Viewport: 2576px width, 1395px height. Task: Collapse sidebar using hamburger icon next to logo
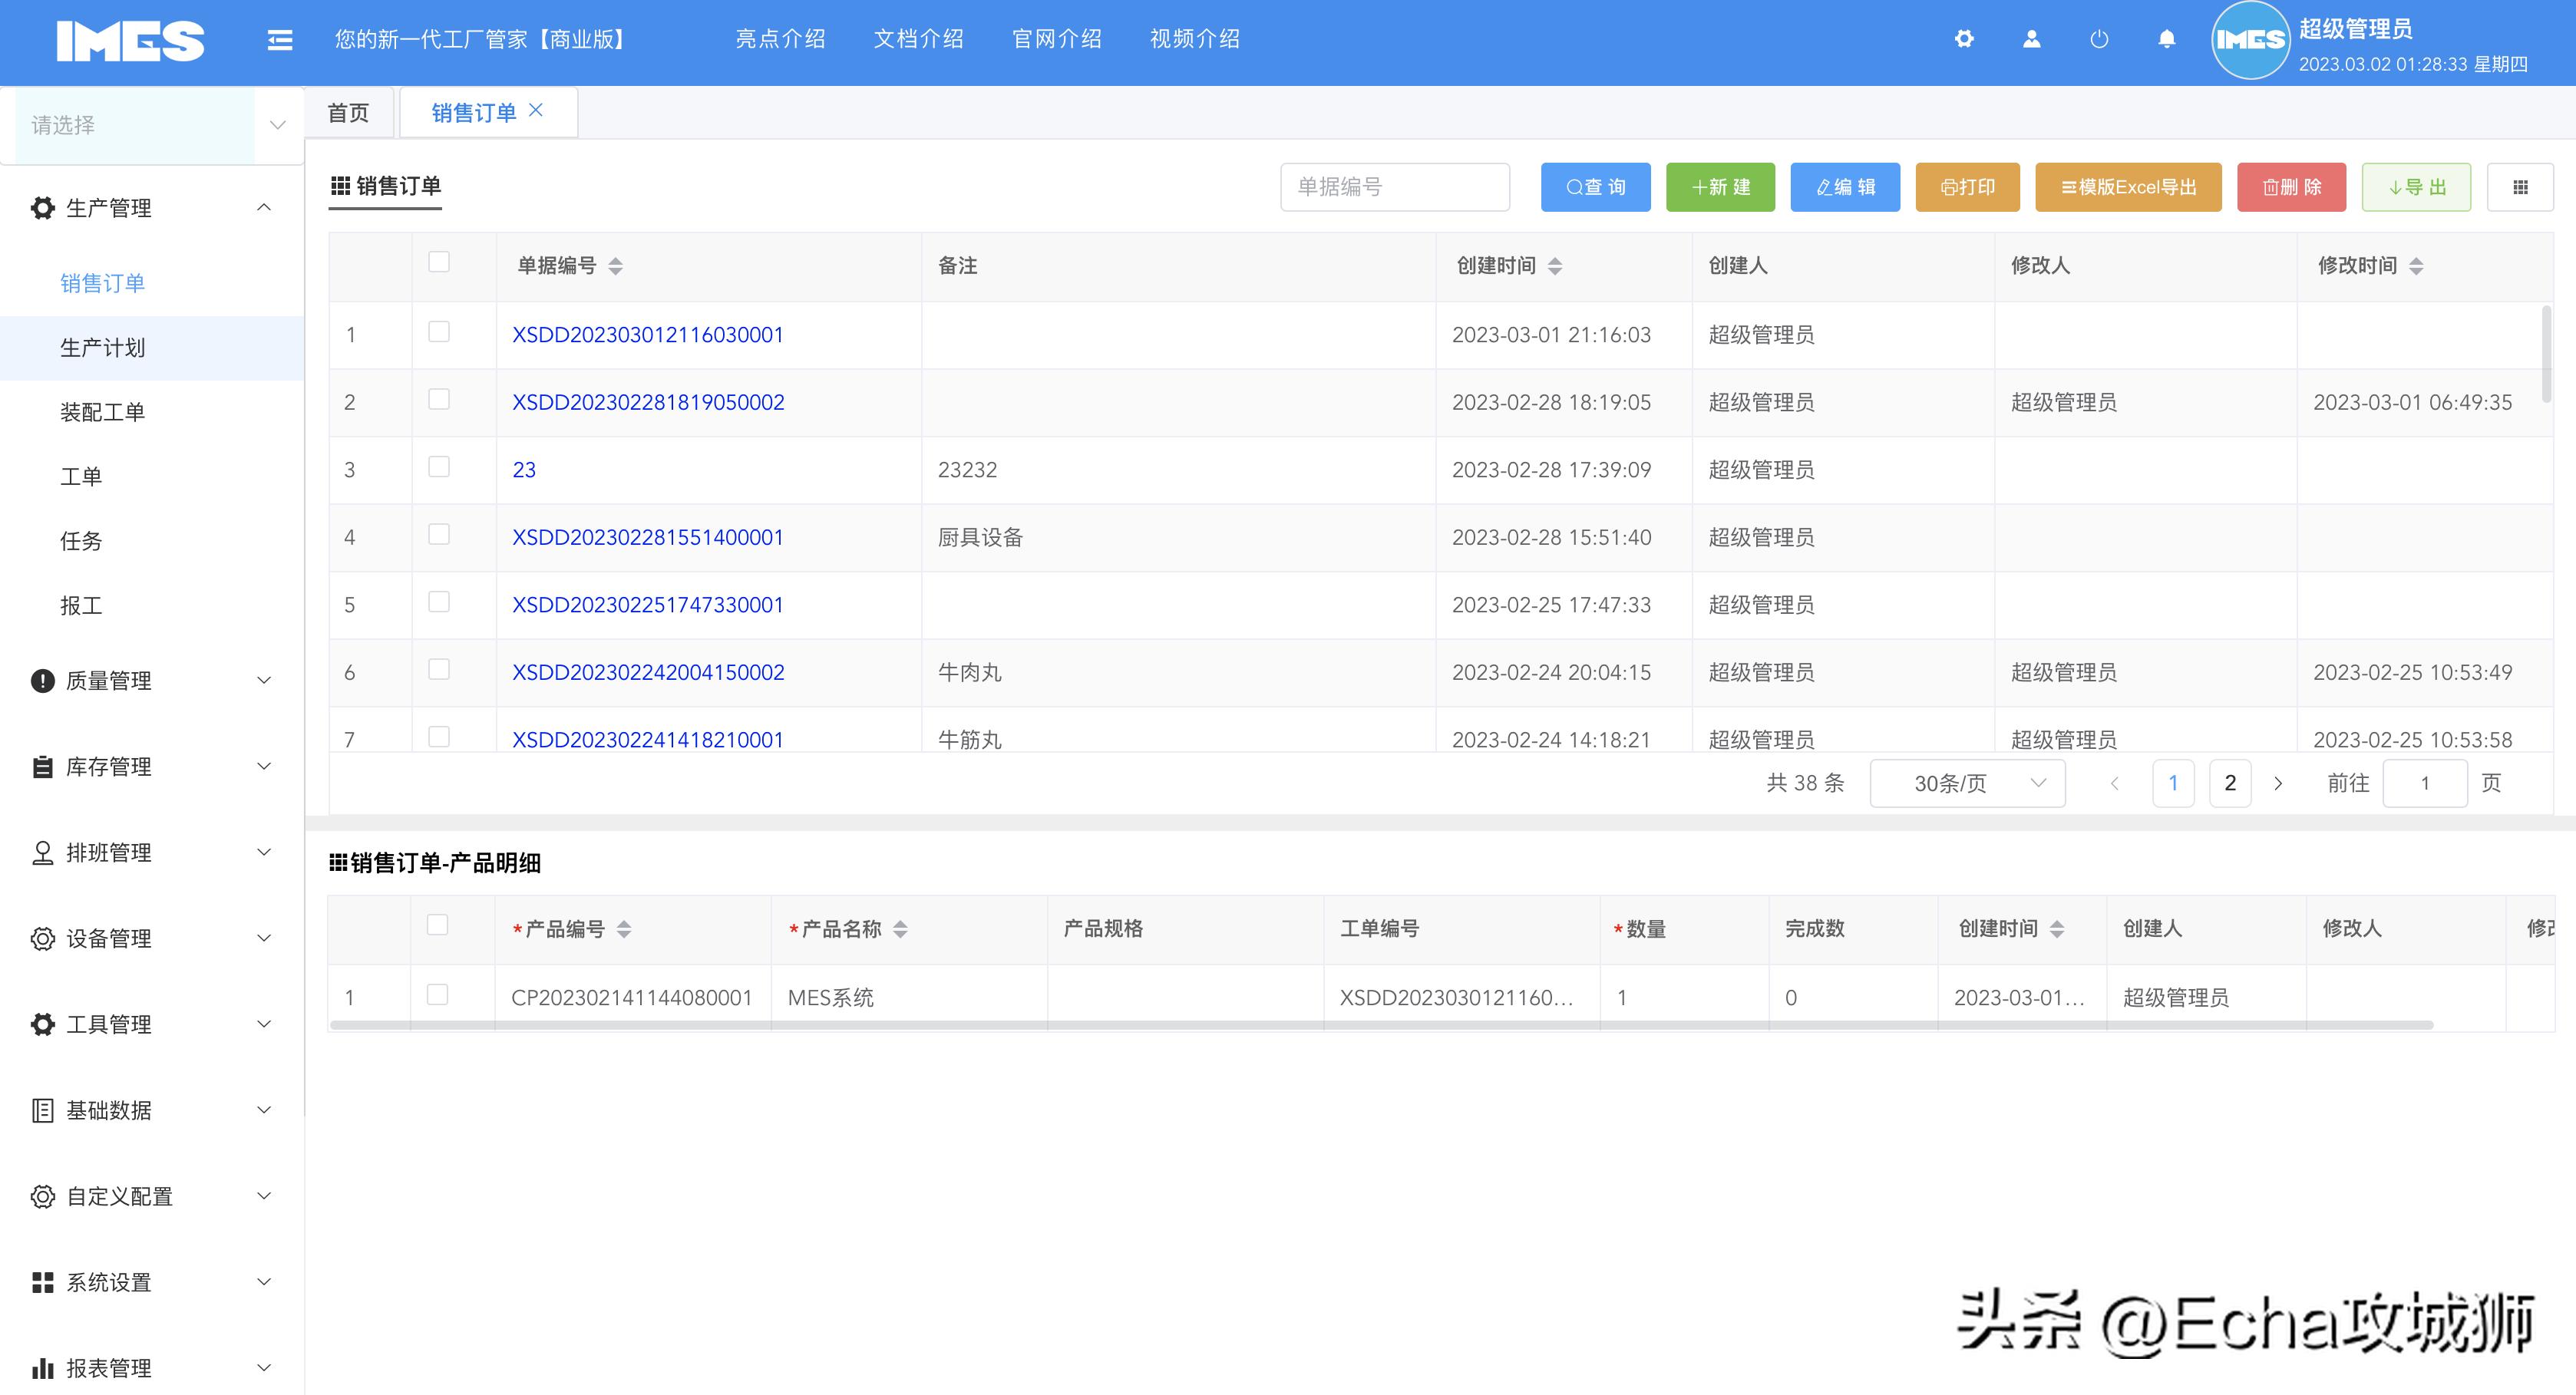tap(279, 38)
